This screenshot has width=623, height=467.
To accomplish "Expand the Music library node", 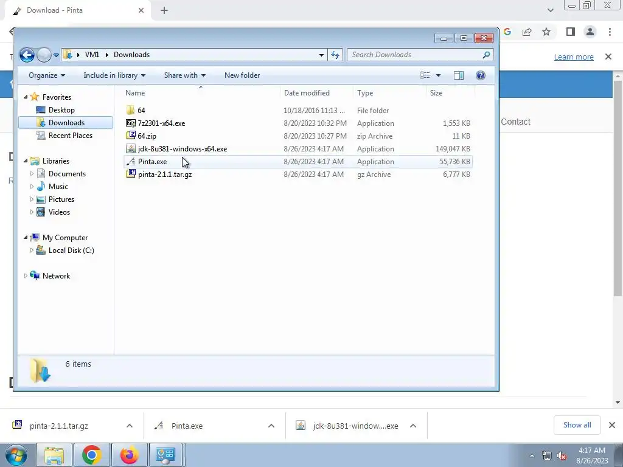I will pos(32,186).
